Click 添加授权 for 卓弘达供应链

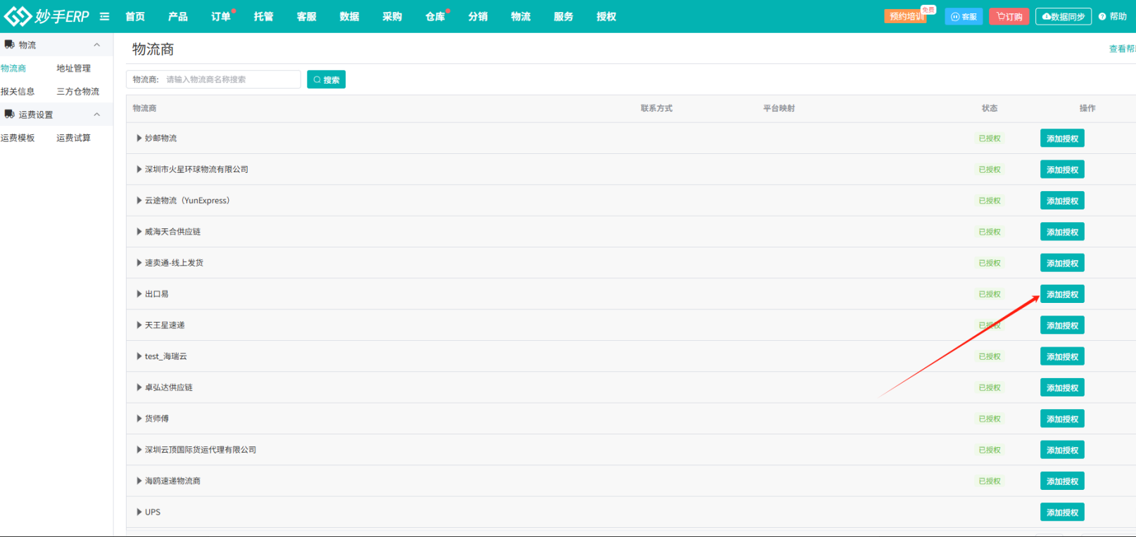point(1062,387)
